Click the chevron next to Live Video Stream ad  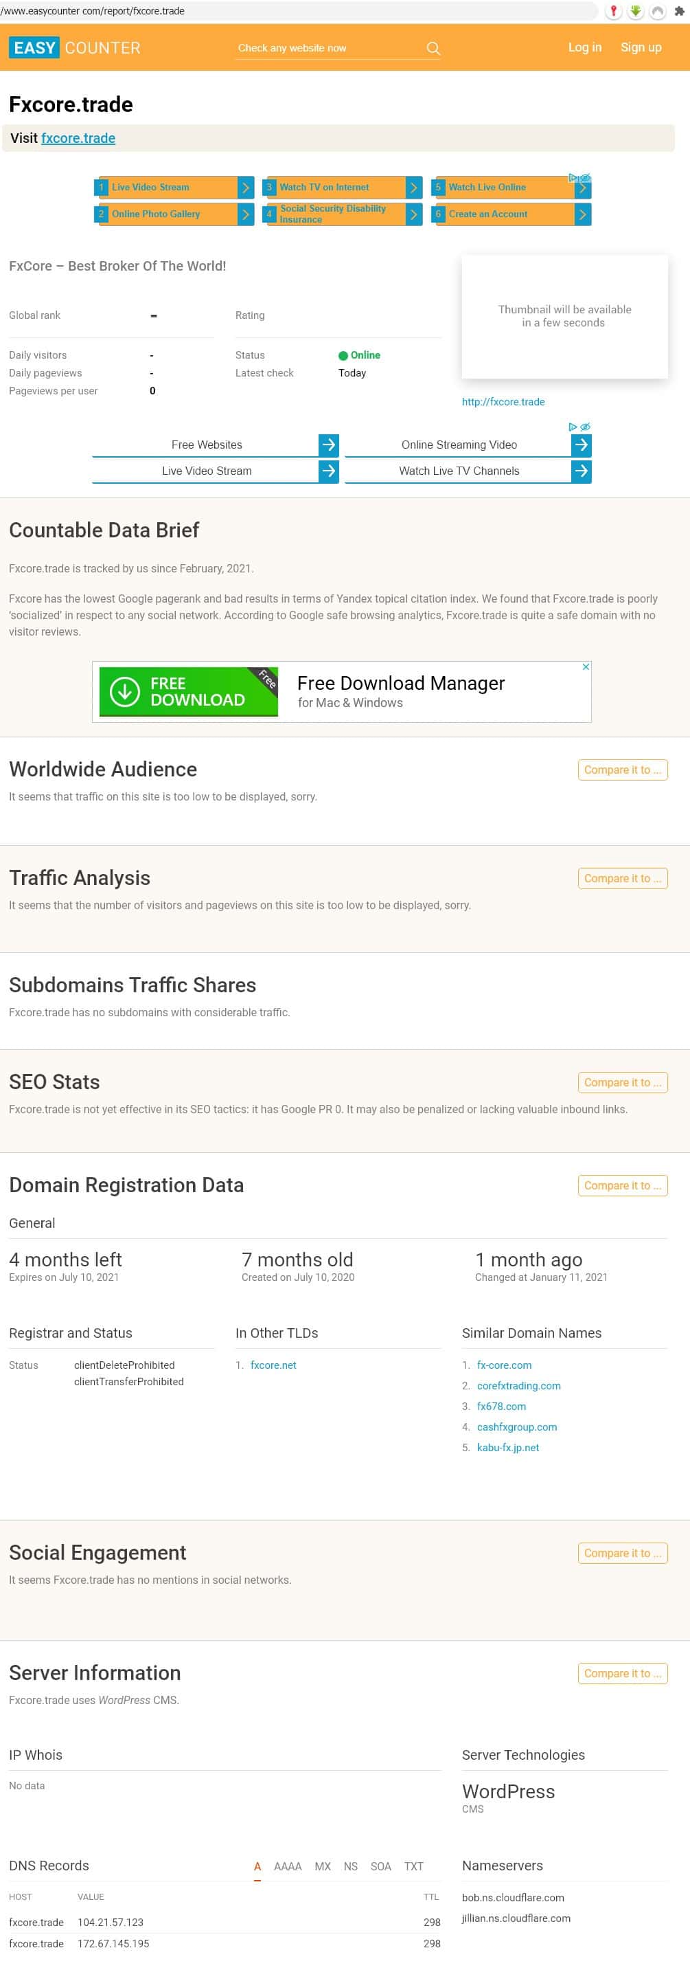tap(245, 188)
